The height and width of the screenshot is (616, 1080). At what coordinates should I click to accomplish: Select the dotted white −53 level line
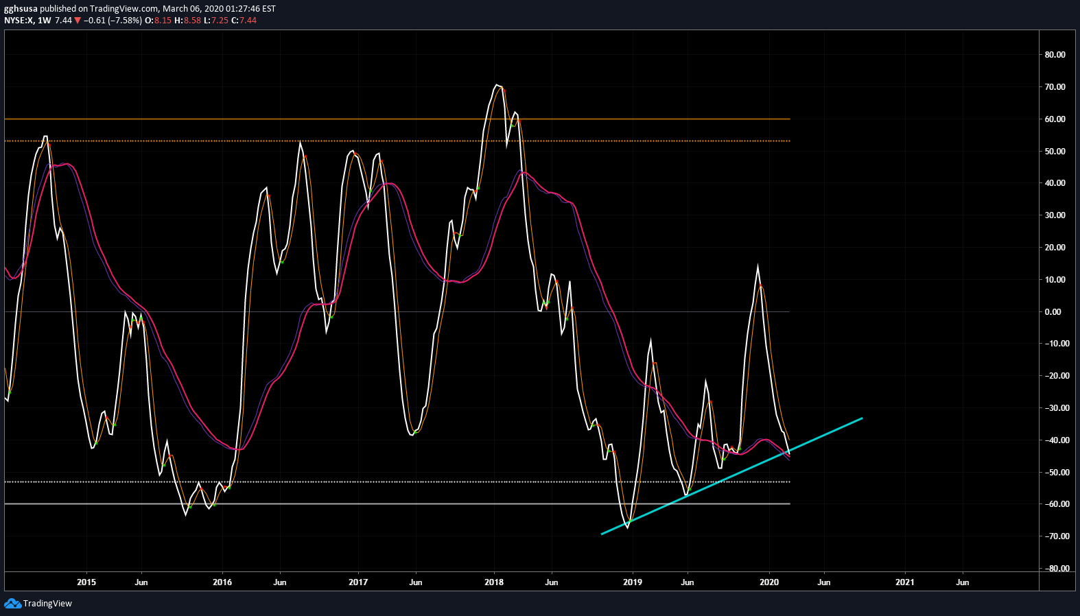(397, 482)
